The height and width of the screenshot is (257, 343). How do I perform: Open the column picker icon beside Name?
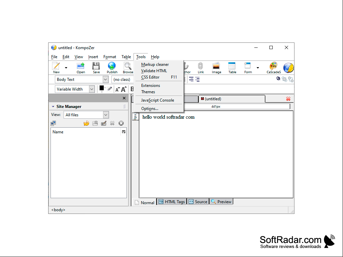123,132
